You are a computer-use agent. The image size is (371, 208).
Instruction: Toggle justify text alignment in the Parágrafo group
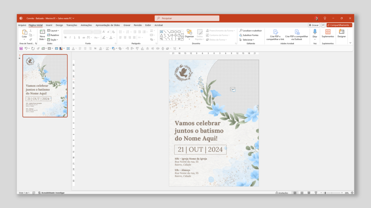(134, 38)
